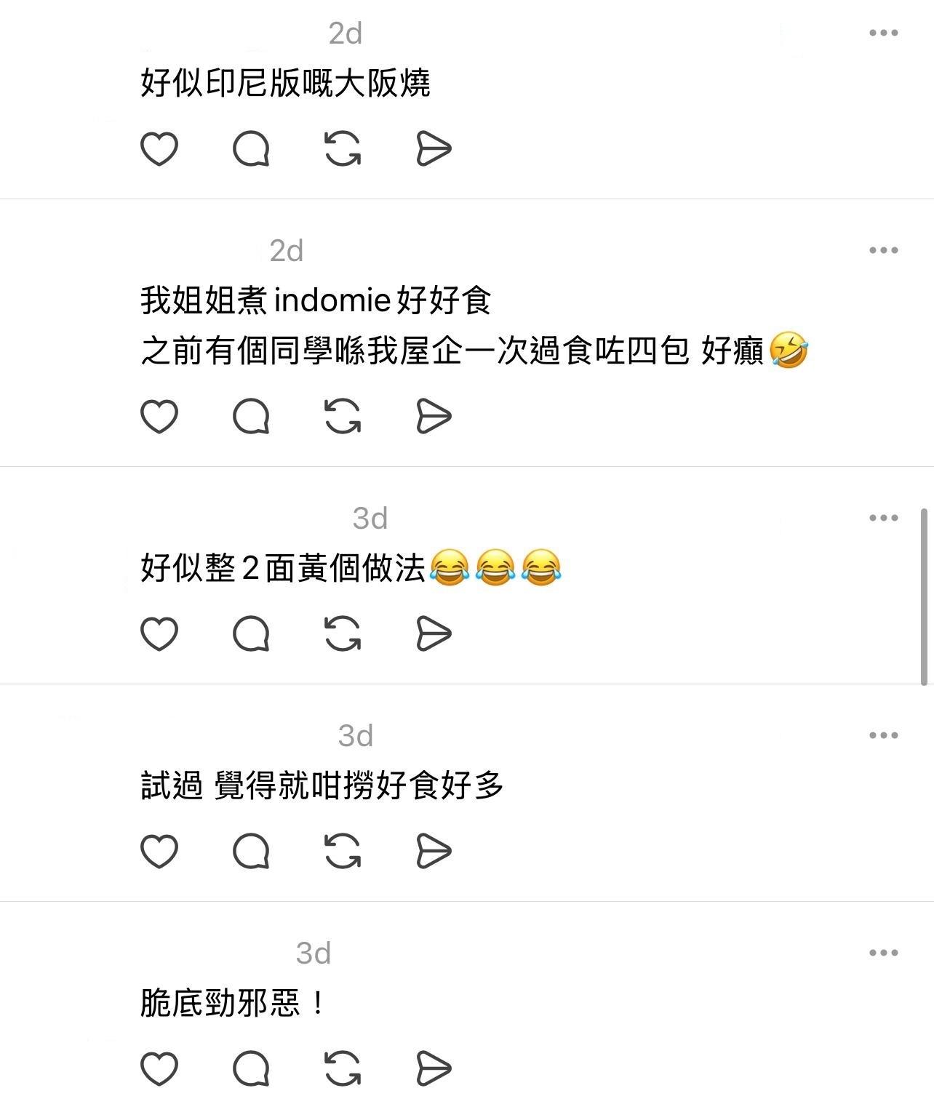Repost the indomie comment
Viewport: 934px width, 1104px height.
click(343, 417)
